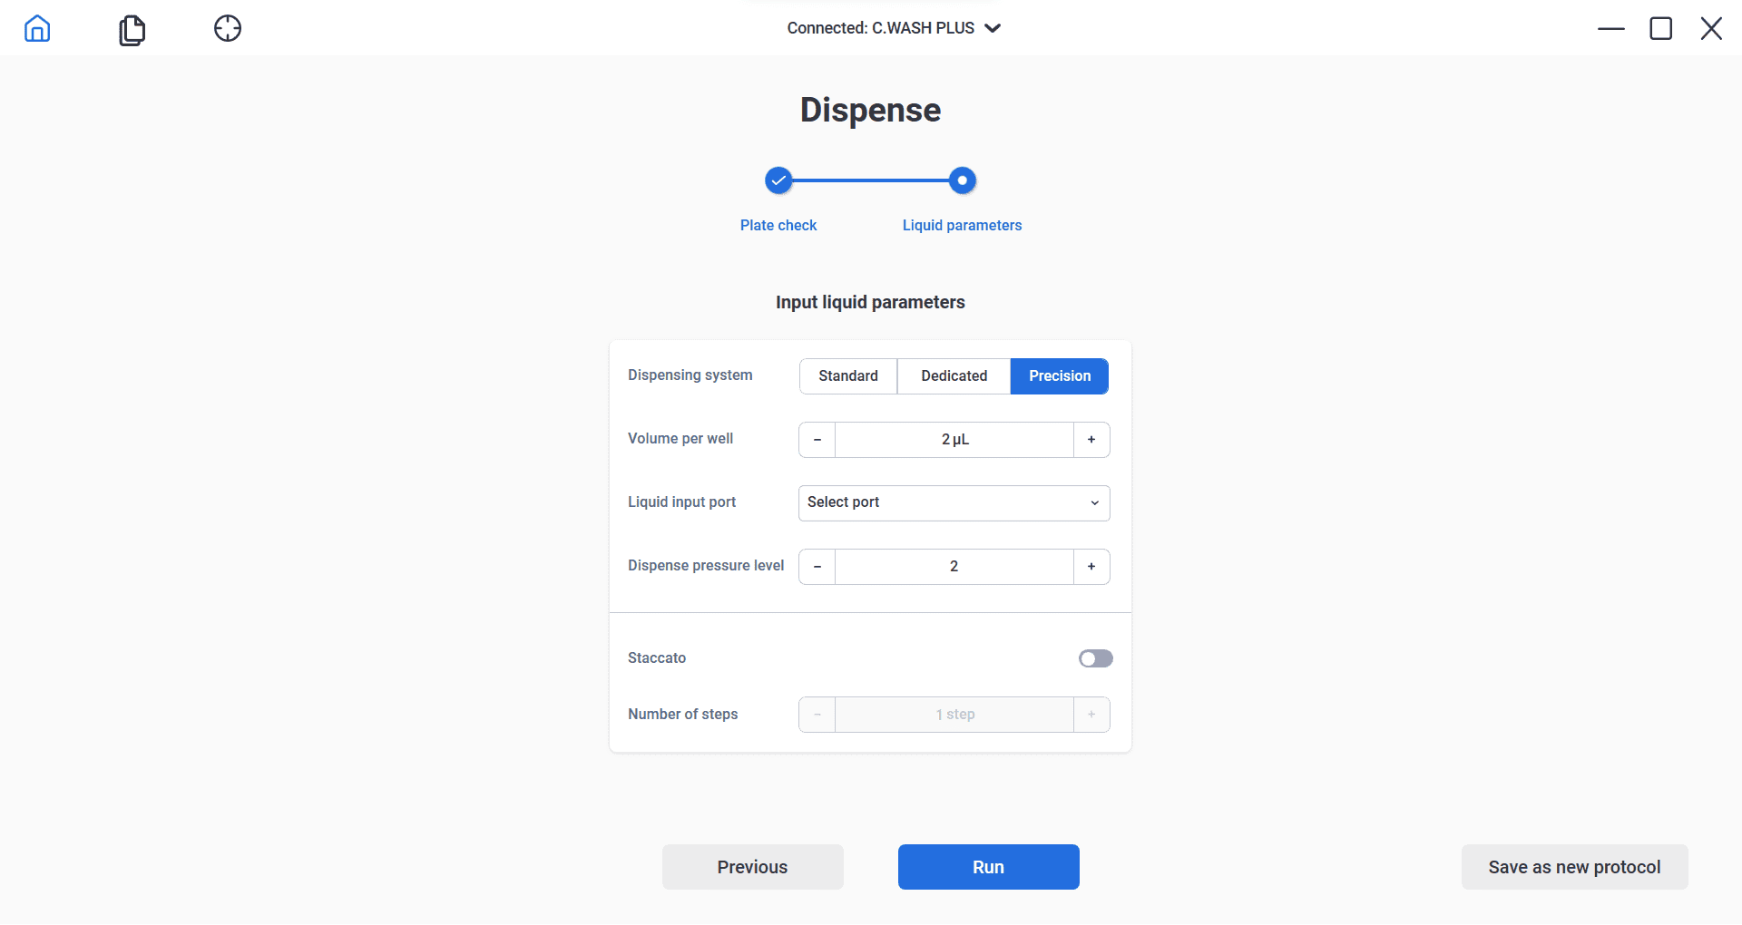This screenshot has height=925, width=1742.
Task: Increase volume per well with plus
Action: pyautogui.click(x=1091, y=440)
